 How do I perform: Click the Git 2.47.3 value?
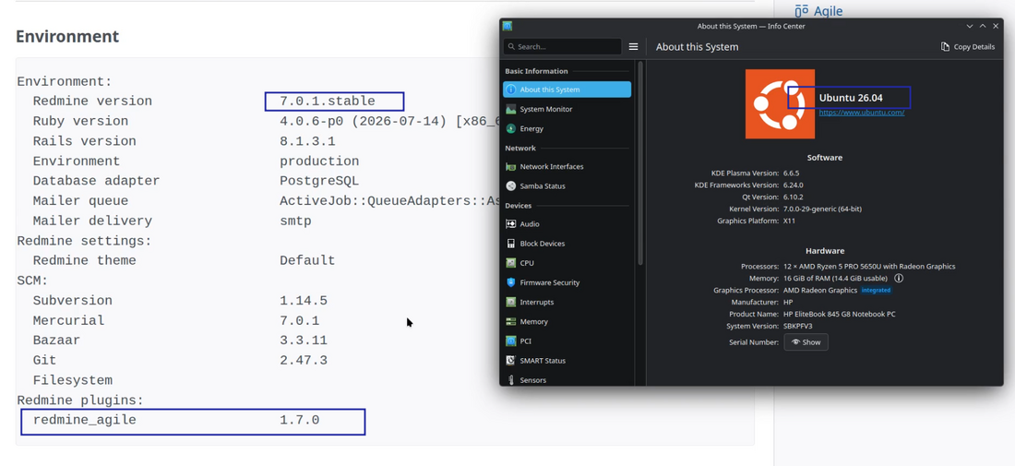[x=304, y=361]
